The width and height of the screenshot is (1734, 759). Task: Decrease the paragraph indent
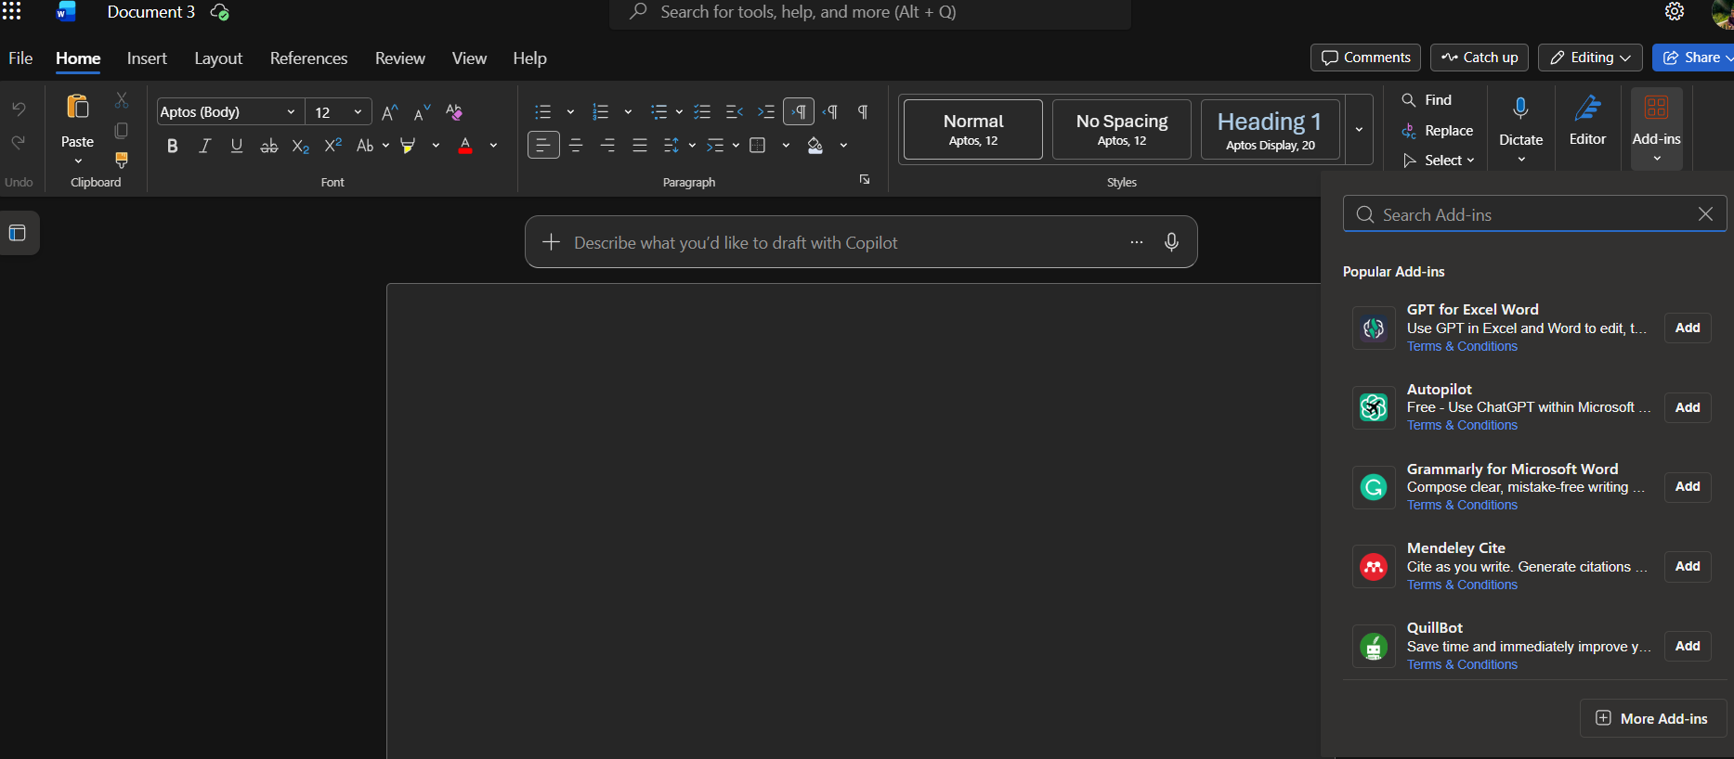click(734, 112)
